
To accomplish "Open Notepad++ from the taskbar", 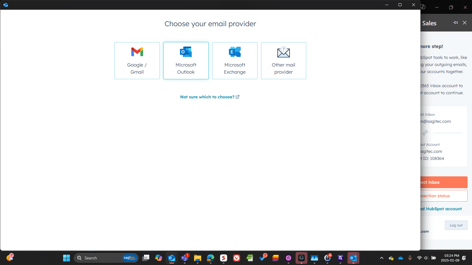I will pos(250,258).
